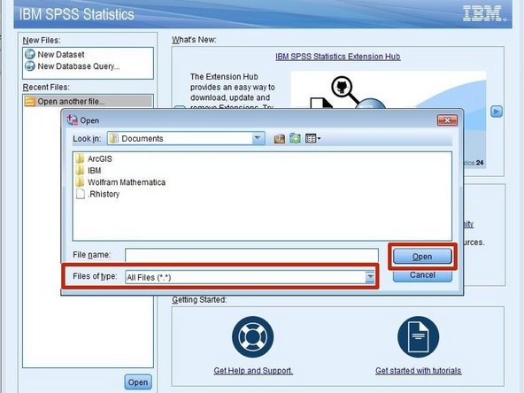
Task: Select the ArcGIS folder
Action: click(100, 158)
